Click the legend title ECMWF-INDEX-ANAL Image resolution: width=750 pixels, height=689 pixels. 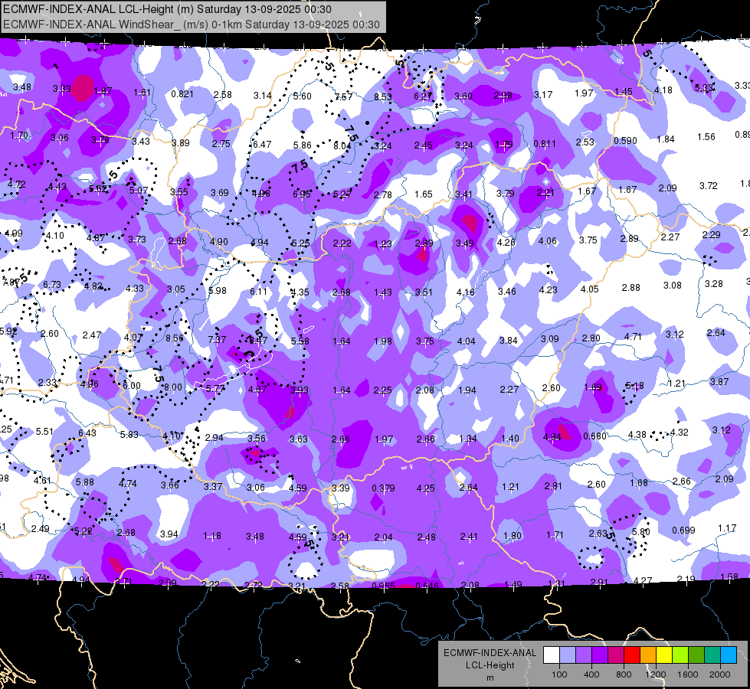[x=490, y=653]
